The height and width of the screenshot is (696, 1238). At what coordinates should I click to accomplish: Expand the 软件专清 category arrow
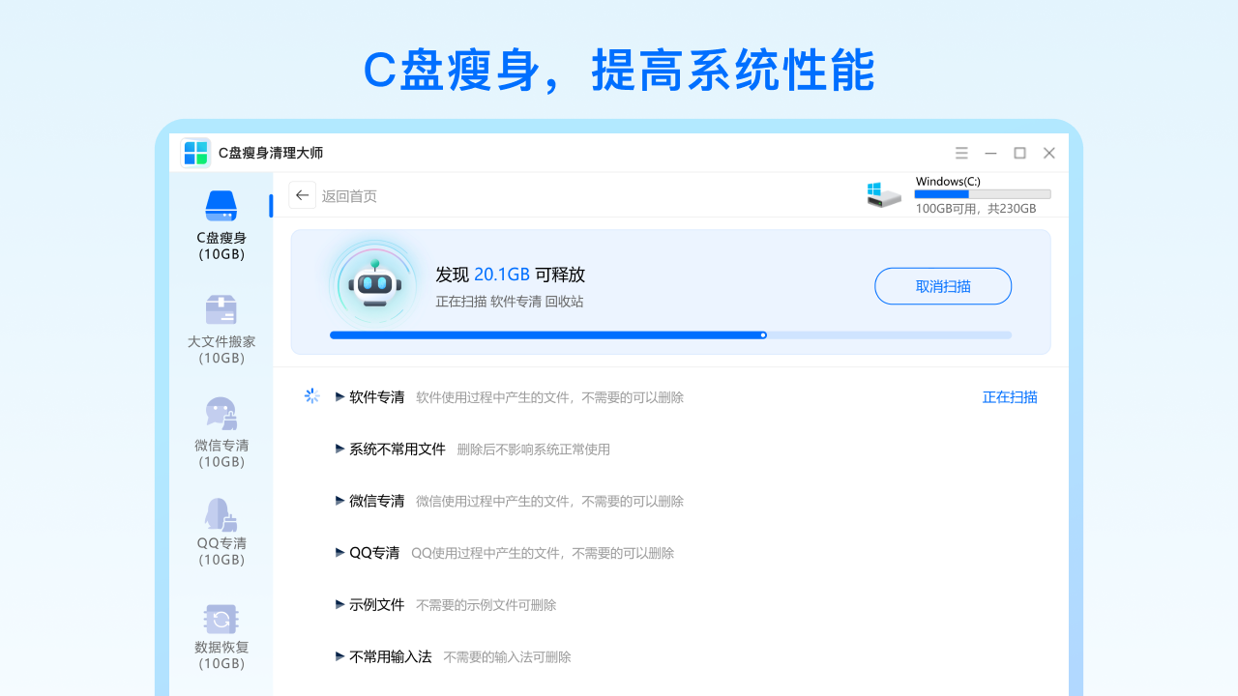click(339, 396)
